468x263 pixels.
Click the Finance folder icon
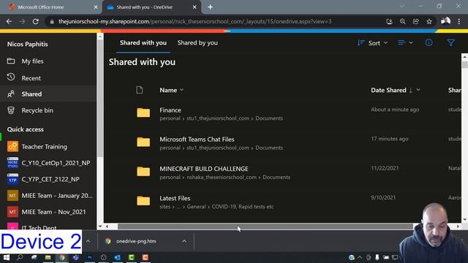143,113
